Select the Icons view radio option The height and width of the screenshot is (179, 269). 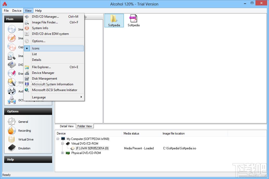coord(36,48)
